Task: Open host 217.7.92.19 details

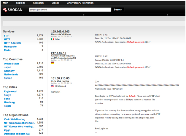Action: (59, 53)
